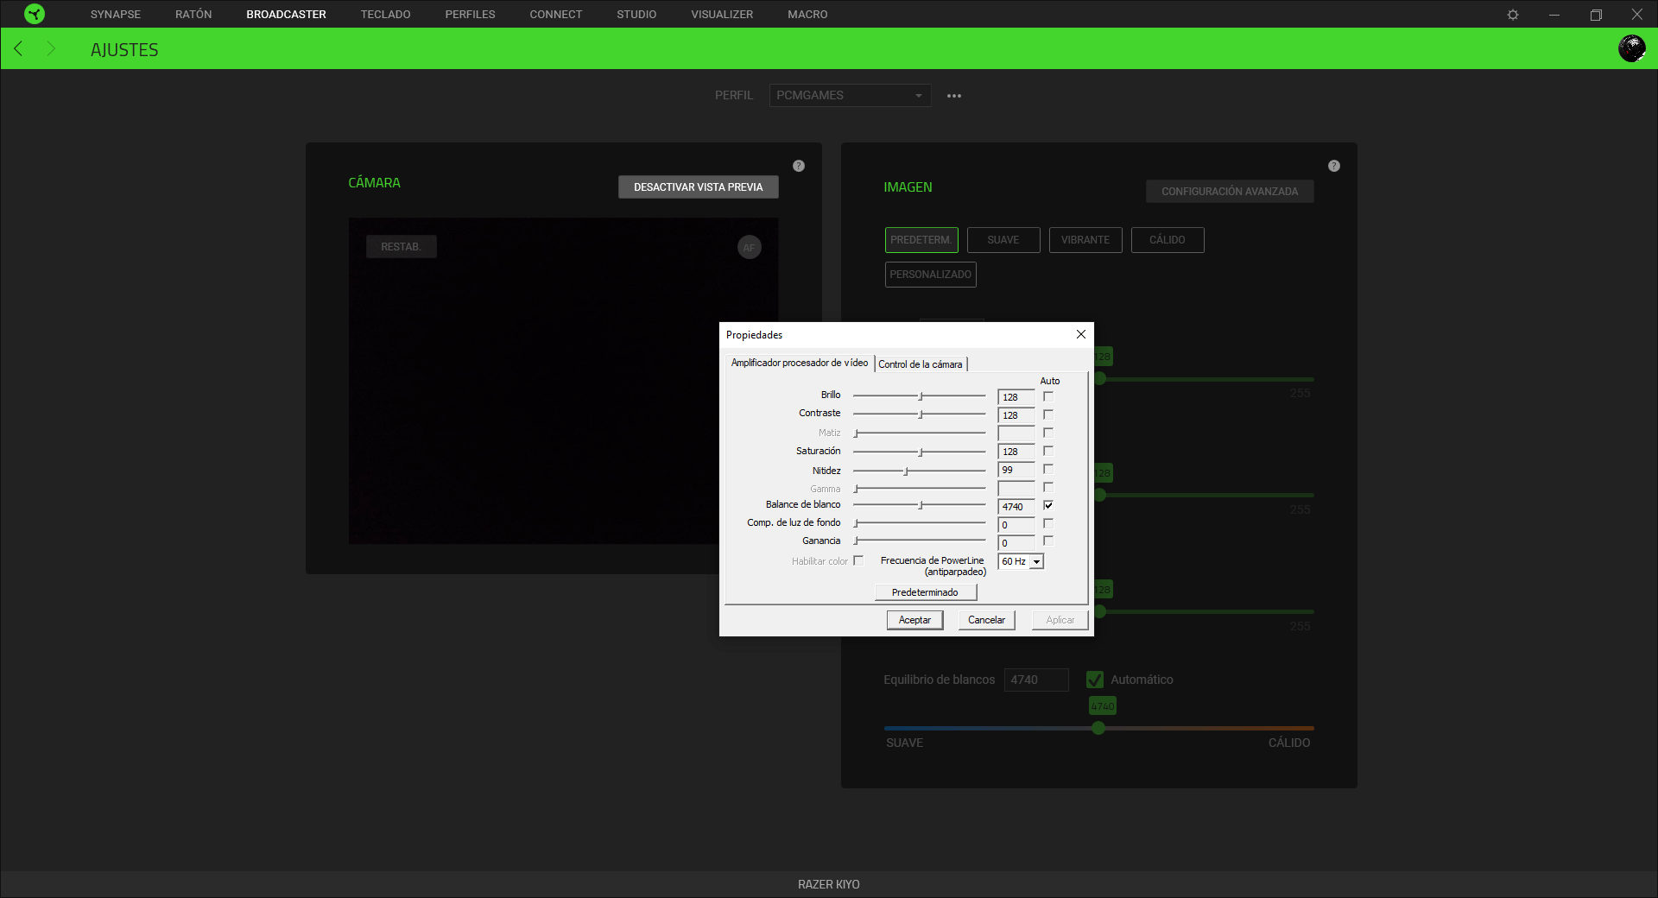This screenshot has width=1658, height=898.
Task: Open the STUDIO menu tab
Action: pos(636,15)
